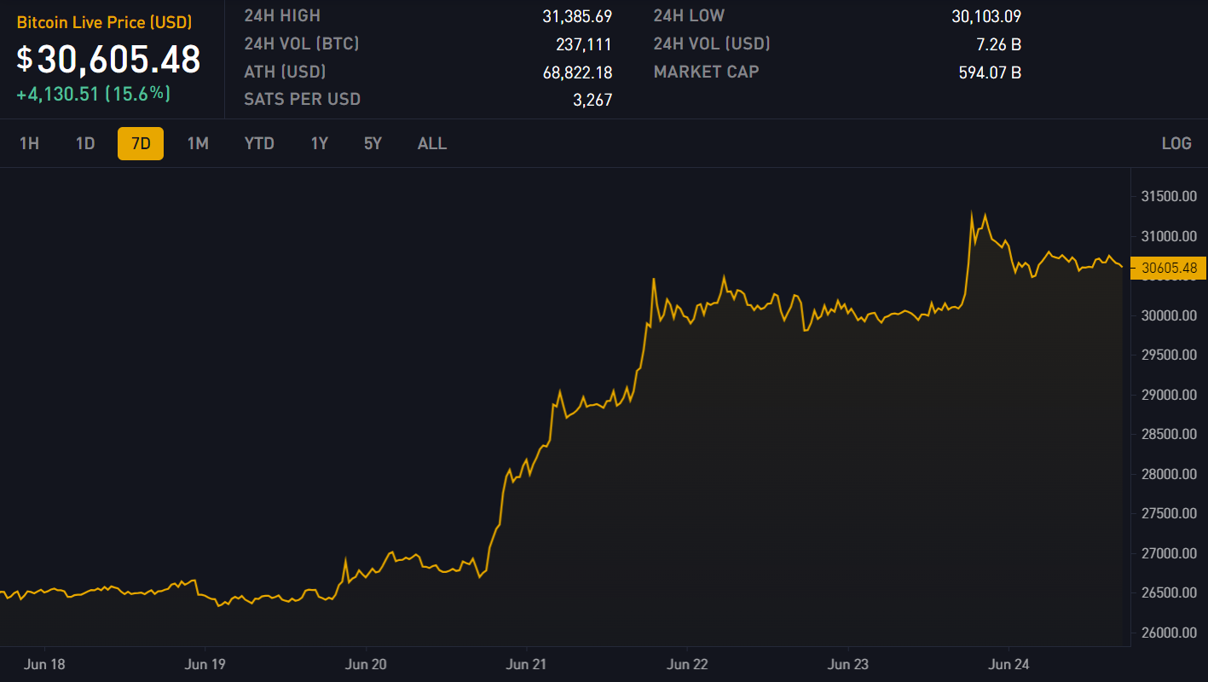Click the yellow 30605.48 price tag

tap(1168, 268)
